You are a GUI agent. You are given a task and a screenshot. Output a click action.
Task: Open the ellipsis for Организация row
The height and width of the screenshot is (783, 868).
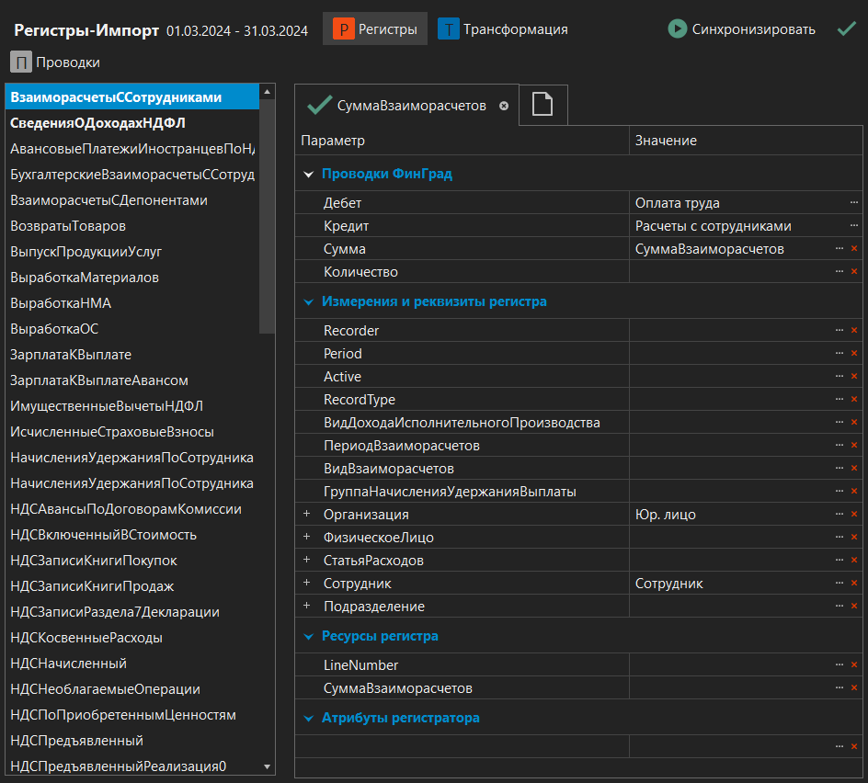pyautogui.click(x=839, y=515)
